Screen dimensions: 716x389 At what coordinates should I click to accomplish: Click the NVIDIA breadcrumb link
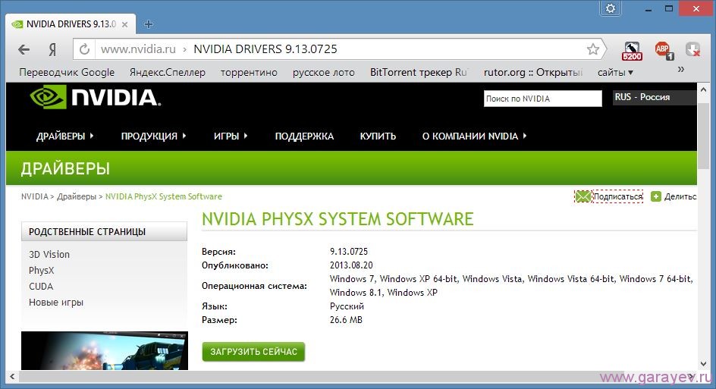(x=34, y=197)
